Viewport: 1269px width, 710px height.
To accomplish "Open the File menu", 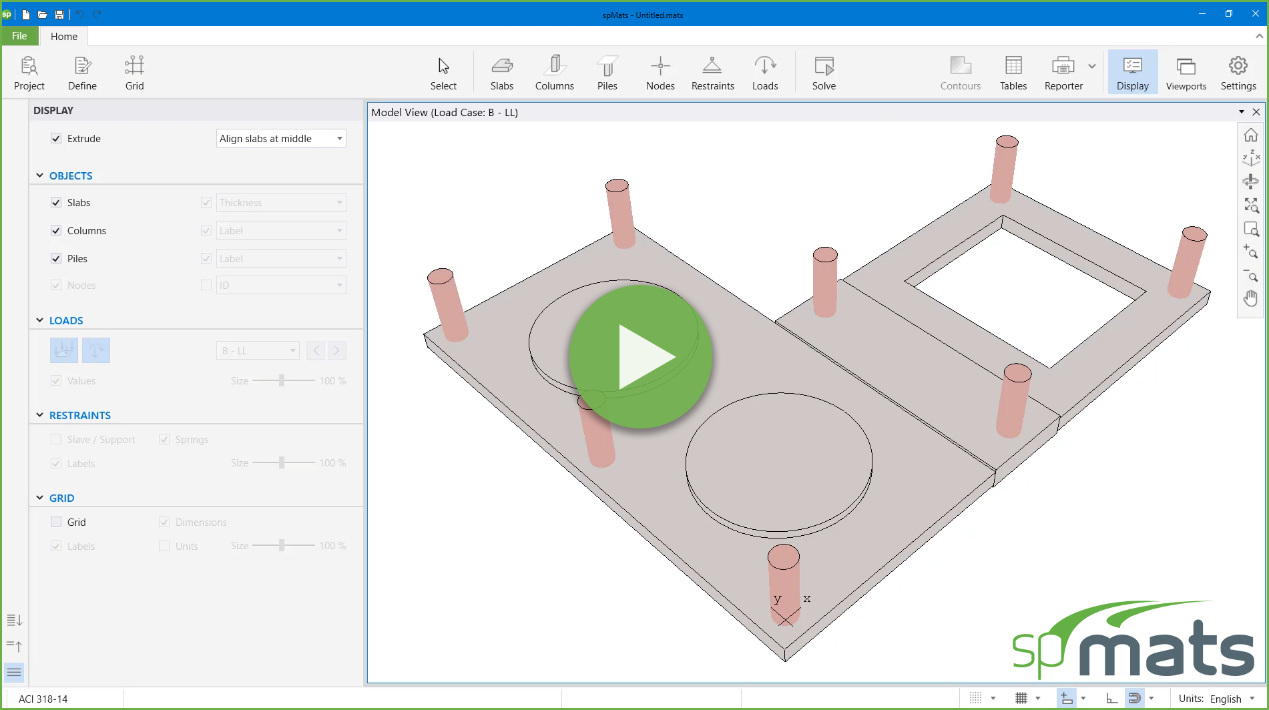I will click(x=19, y=36).
